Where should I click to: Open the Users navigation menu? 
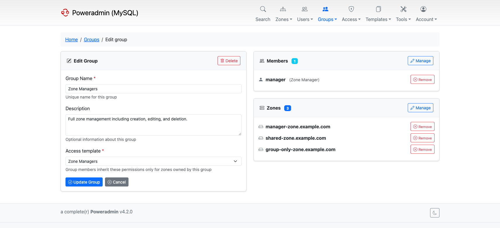pos(305,19)
